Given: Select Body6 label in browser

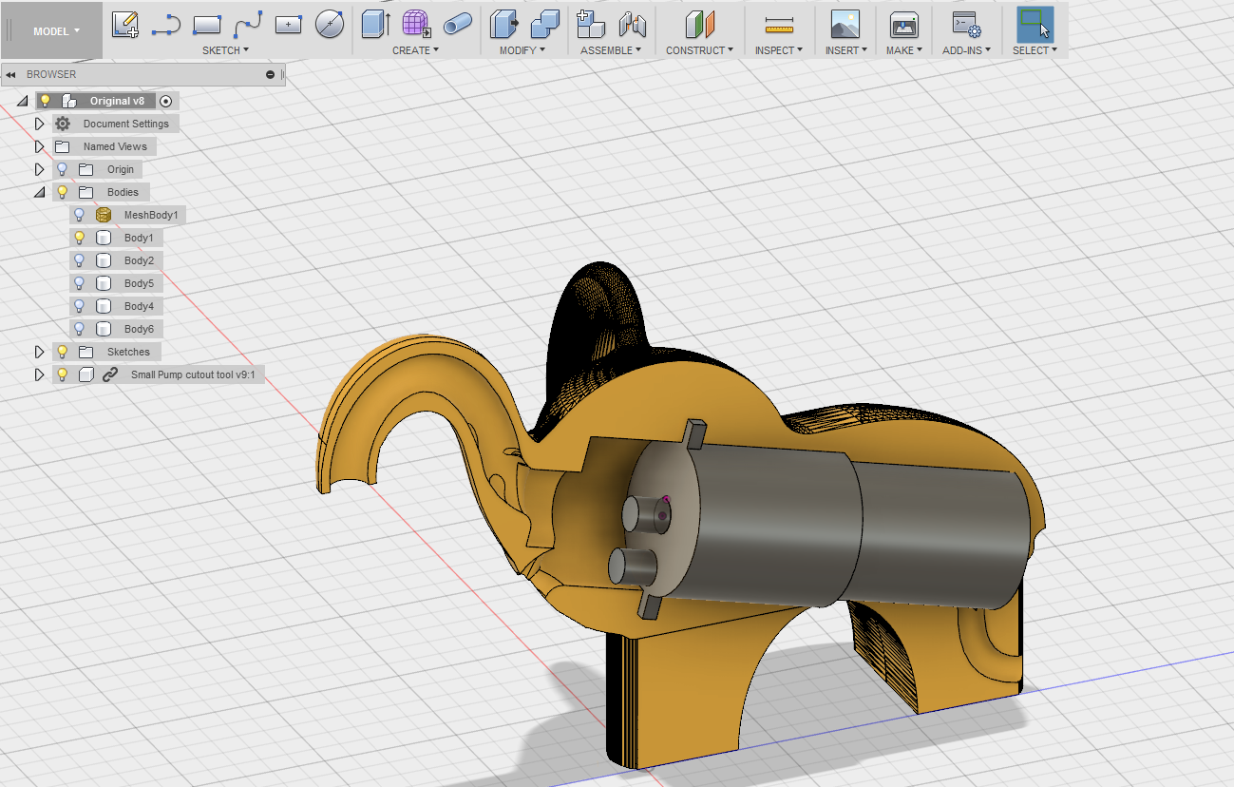Looking at the screenshot, I should (139, 329).
